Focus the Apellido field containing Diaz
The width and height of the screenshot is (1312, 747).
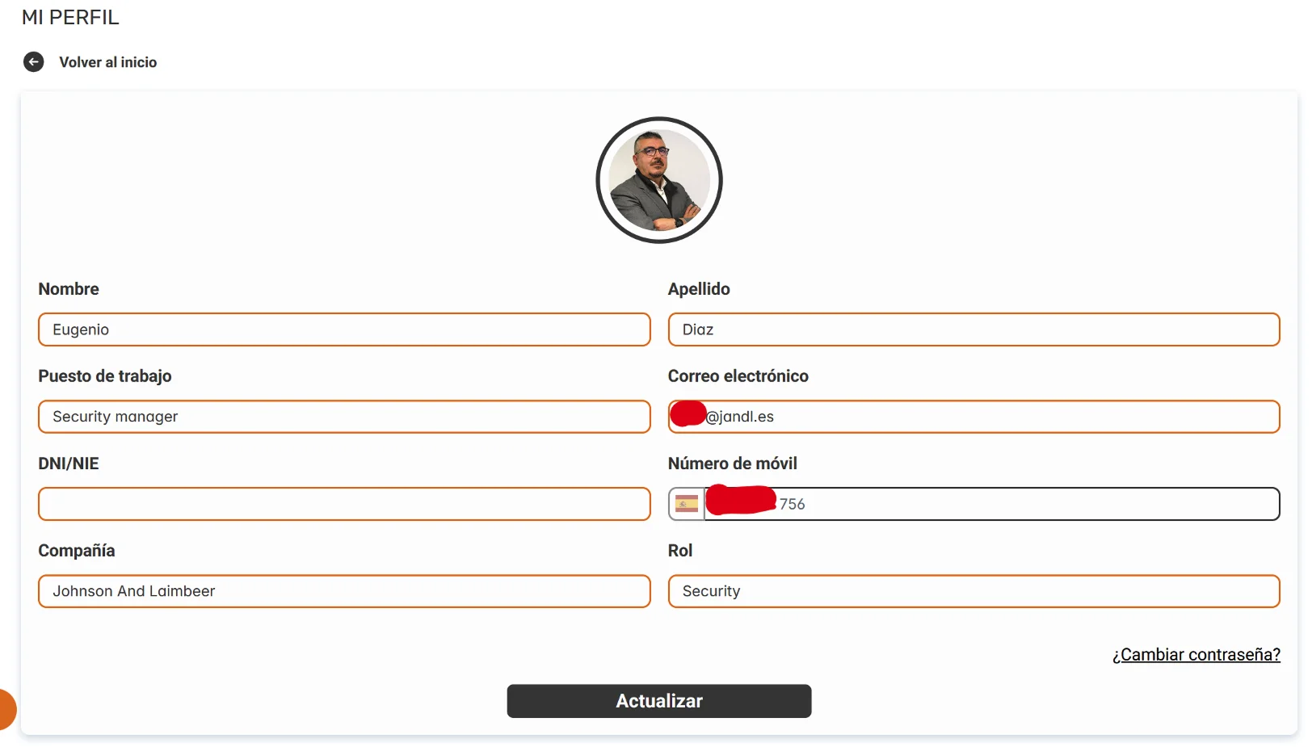click(974, 329)
